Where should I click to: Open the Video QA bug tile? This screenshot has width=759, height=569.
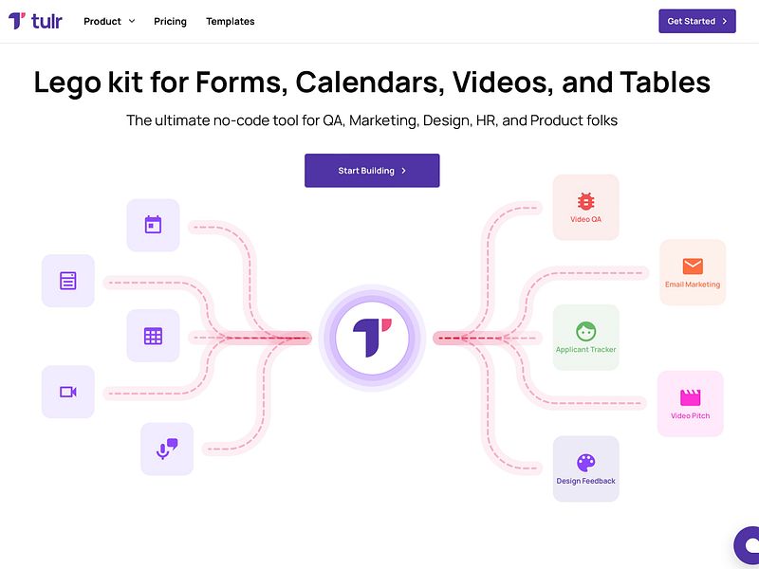[x=585, y=207]
